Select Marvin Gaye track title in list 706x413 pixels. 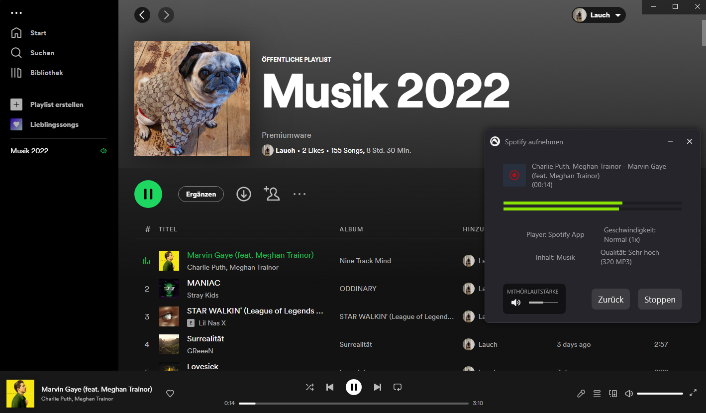250,255
